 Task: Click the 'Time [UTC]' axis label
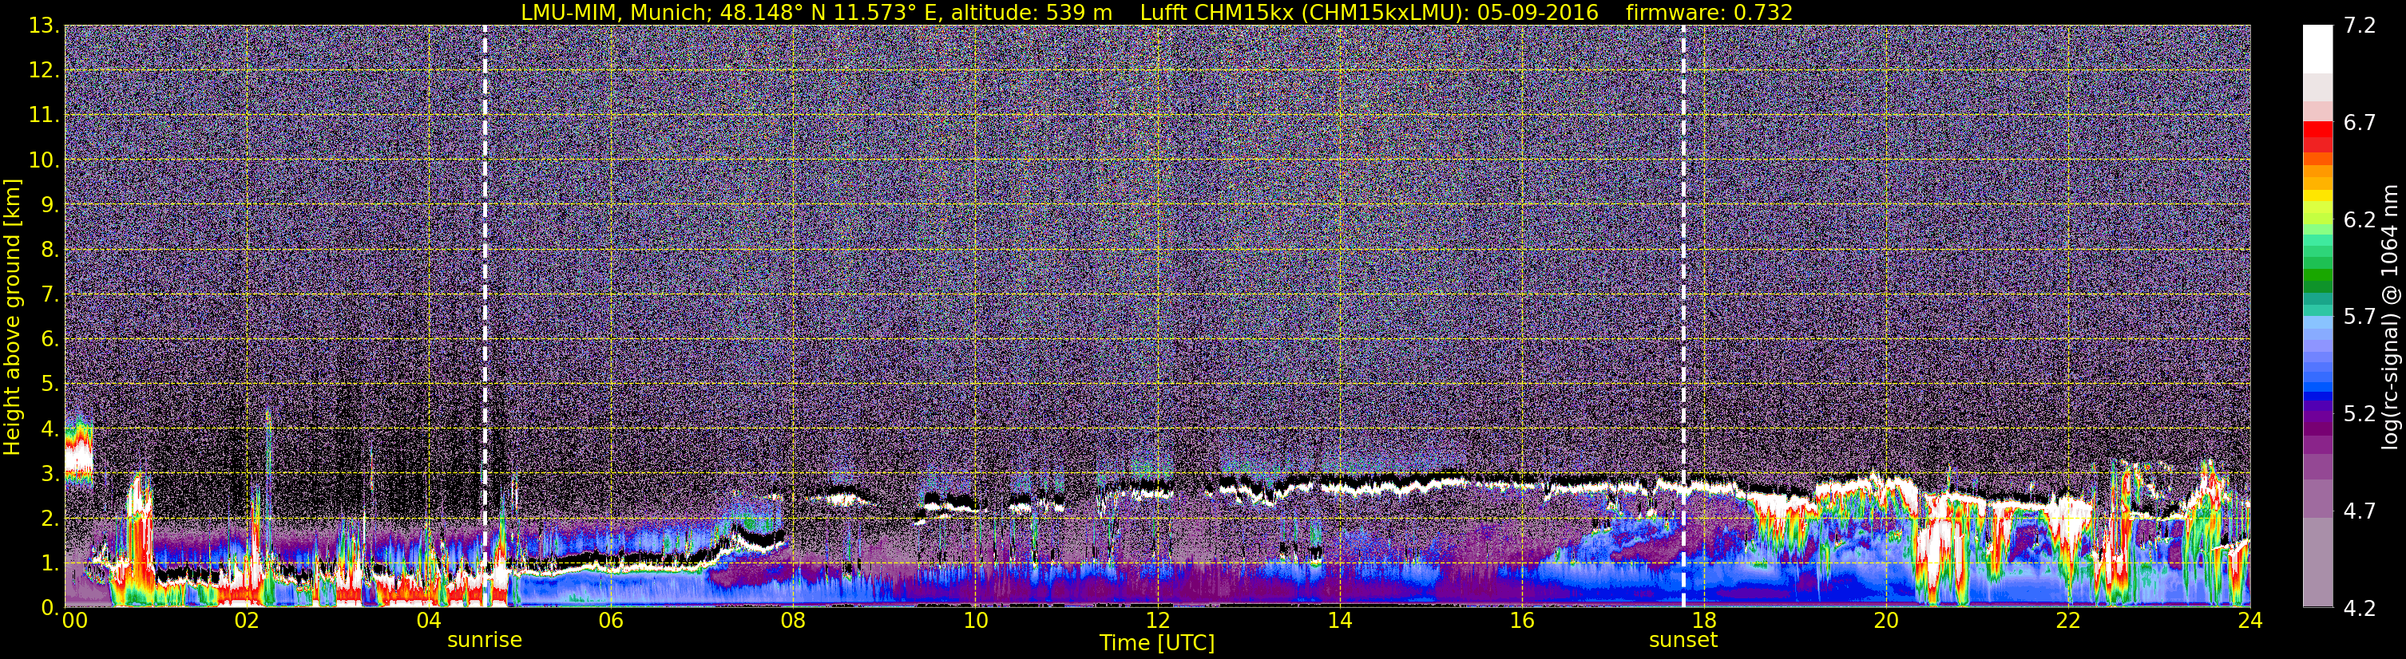pyautogui.click(x=1157, y=643)
